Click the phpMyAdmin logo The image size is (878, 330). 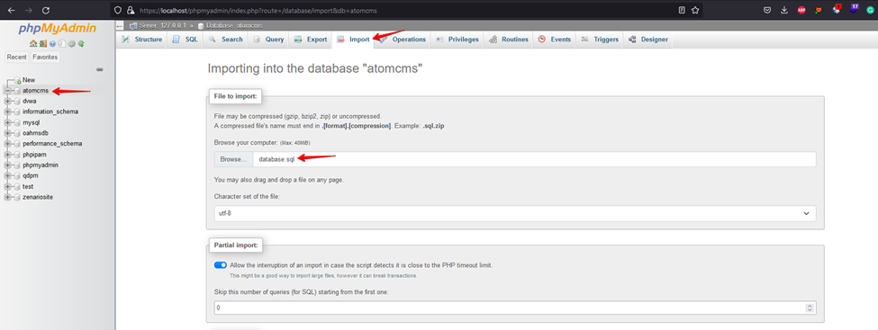coord(57,29)
